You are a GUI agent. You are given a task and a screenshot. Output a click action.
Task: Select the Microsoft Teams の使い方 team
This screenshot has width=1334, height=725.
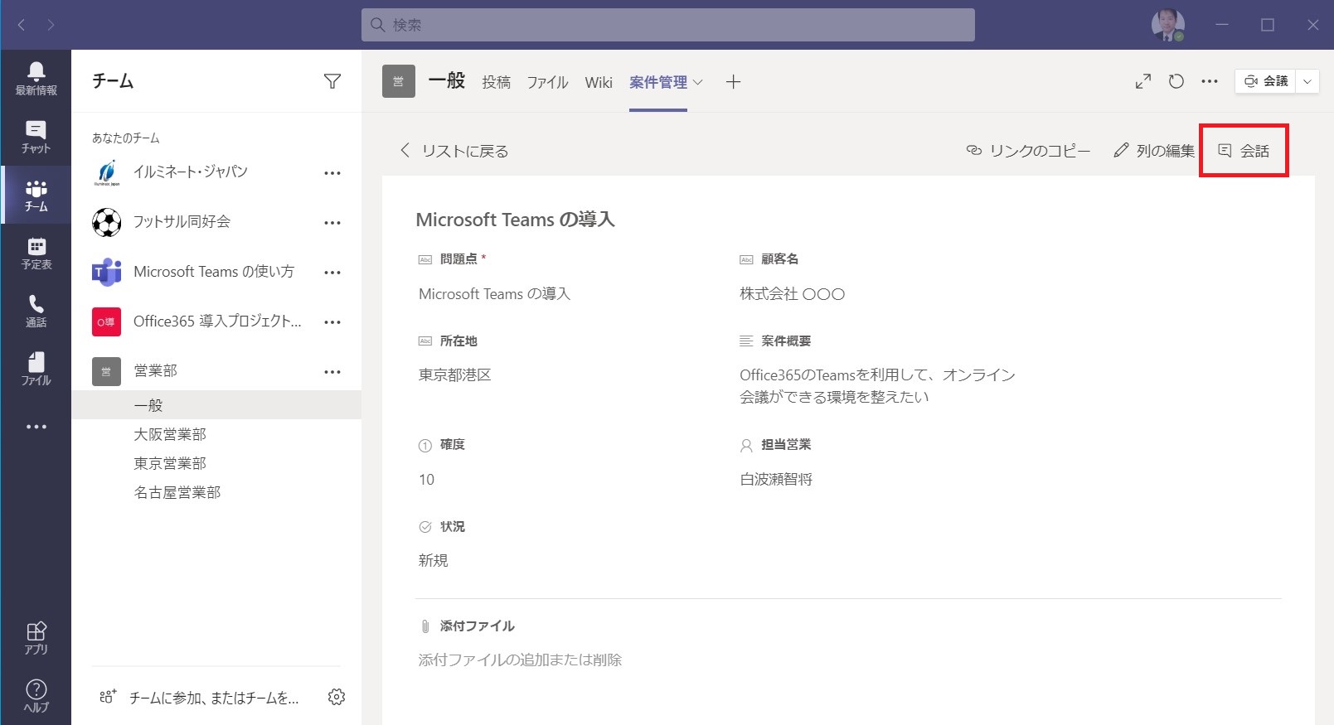[x=214, y=272]
